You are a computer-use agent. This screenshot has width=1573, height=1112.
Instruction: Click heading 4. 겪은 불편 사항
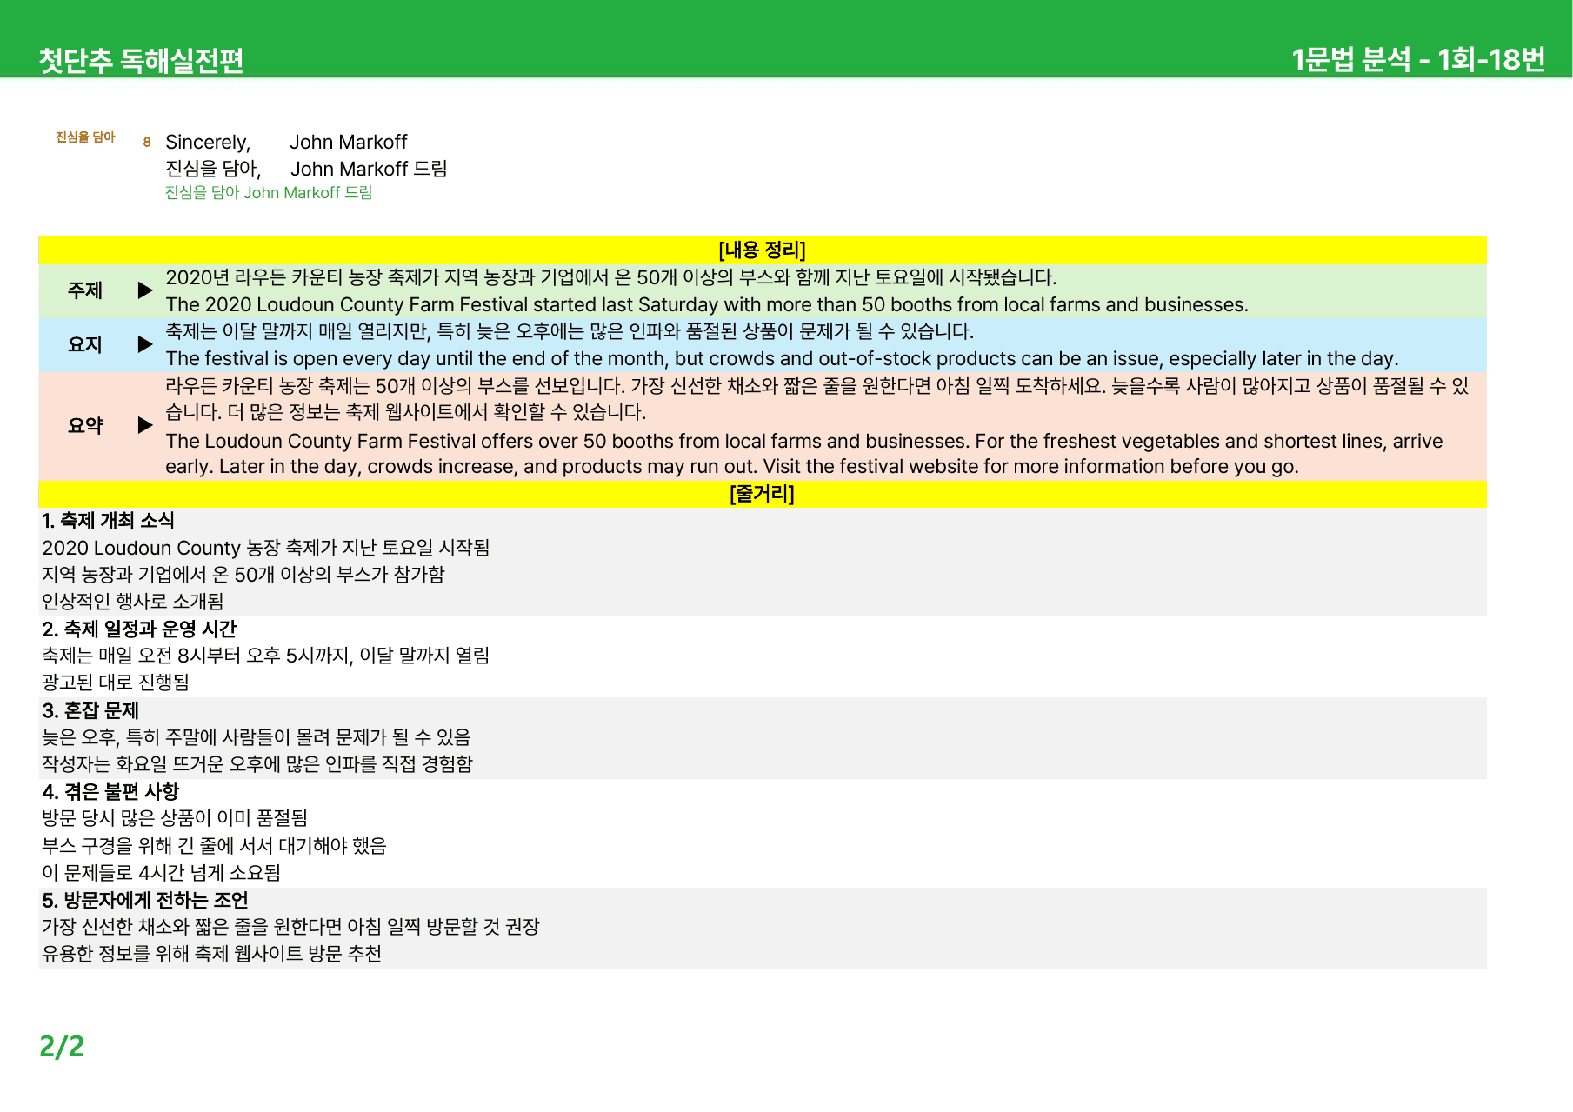point(110,791)
